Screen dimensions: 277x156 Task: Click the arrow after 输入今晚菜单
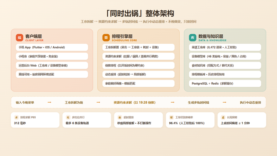50,102
